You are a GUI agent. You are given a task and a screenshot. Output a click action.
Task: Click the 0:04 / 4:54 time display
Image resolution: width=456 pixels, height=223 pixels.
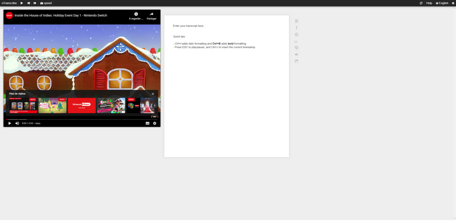(x=27, y=123)
